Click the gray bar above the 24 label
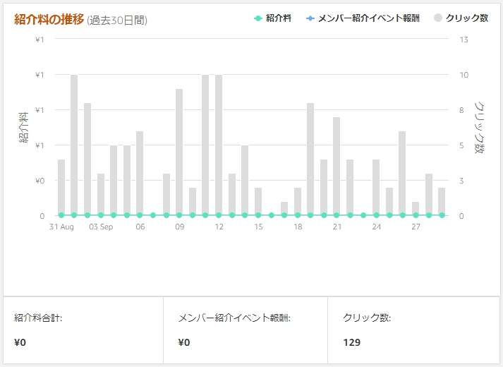The height and width of the screenshot is (367, 503). click(x=376, y=187)
